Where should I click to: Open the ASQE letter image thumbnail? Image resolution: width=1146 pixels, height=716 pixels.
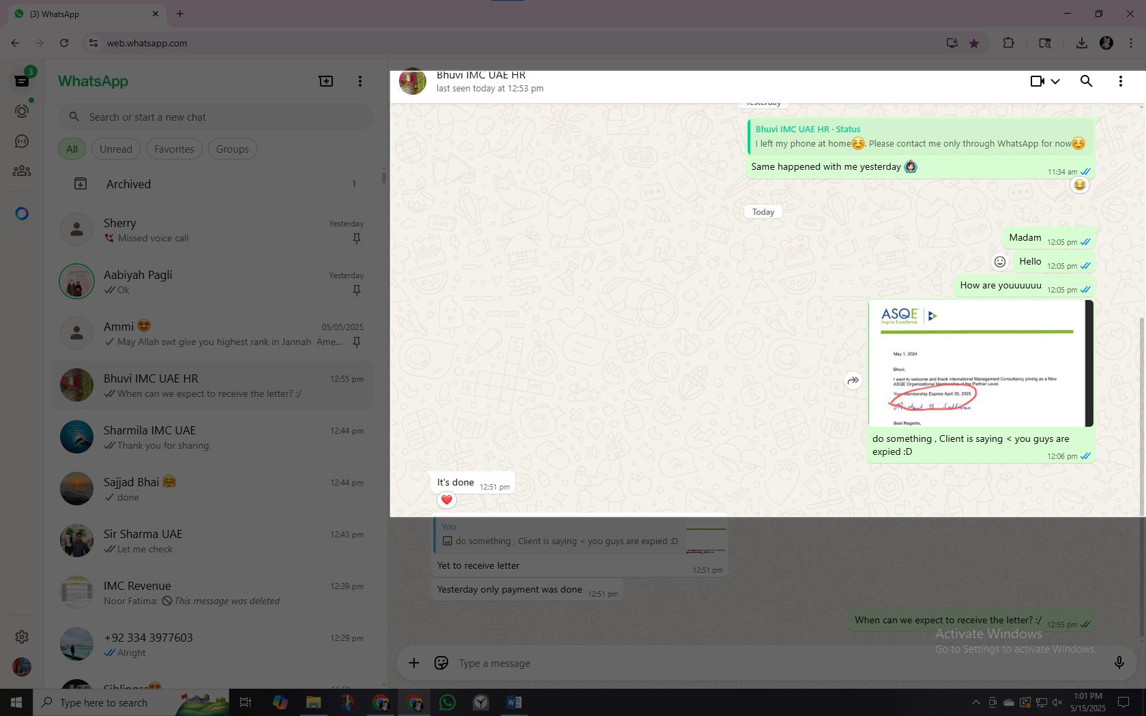[x=981, y=363]
